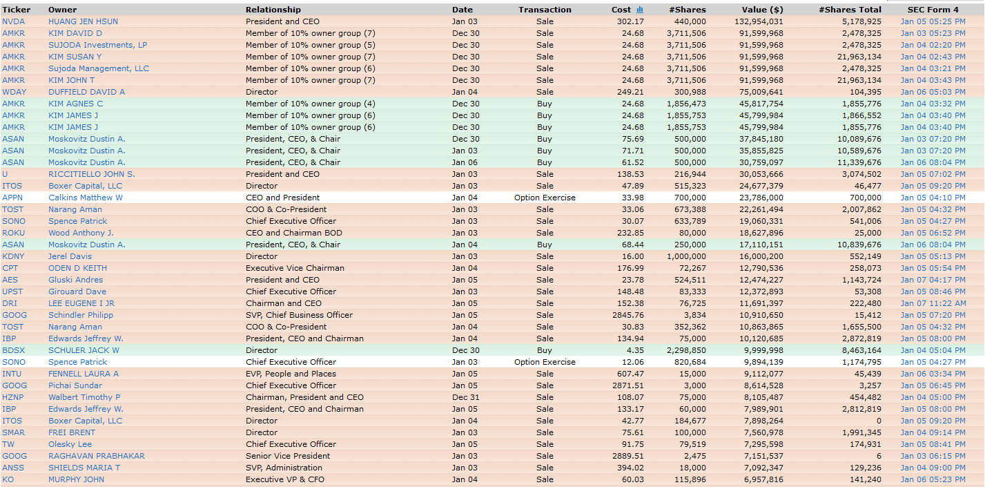This screenshot has width=985, height=487.
Task: Open the WDAY ticker link
Action: (14, 92)
